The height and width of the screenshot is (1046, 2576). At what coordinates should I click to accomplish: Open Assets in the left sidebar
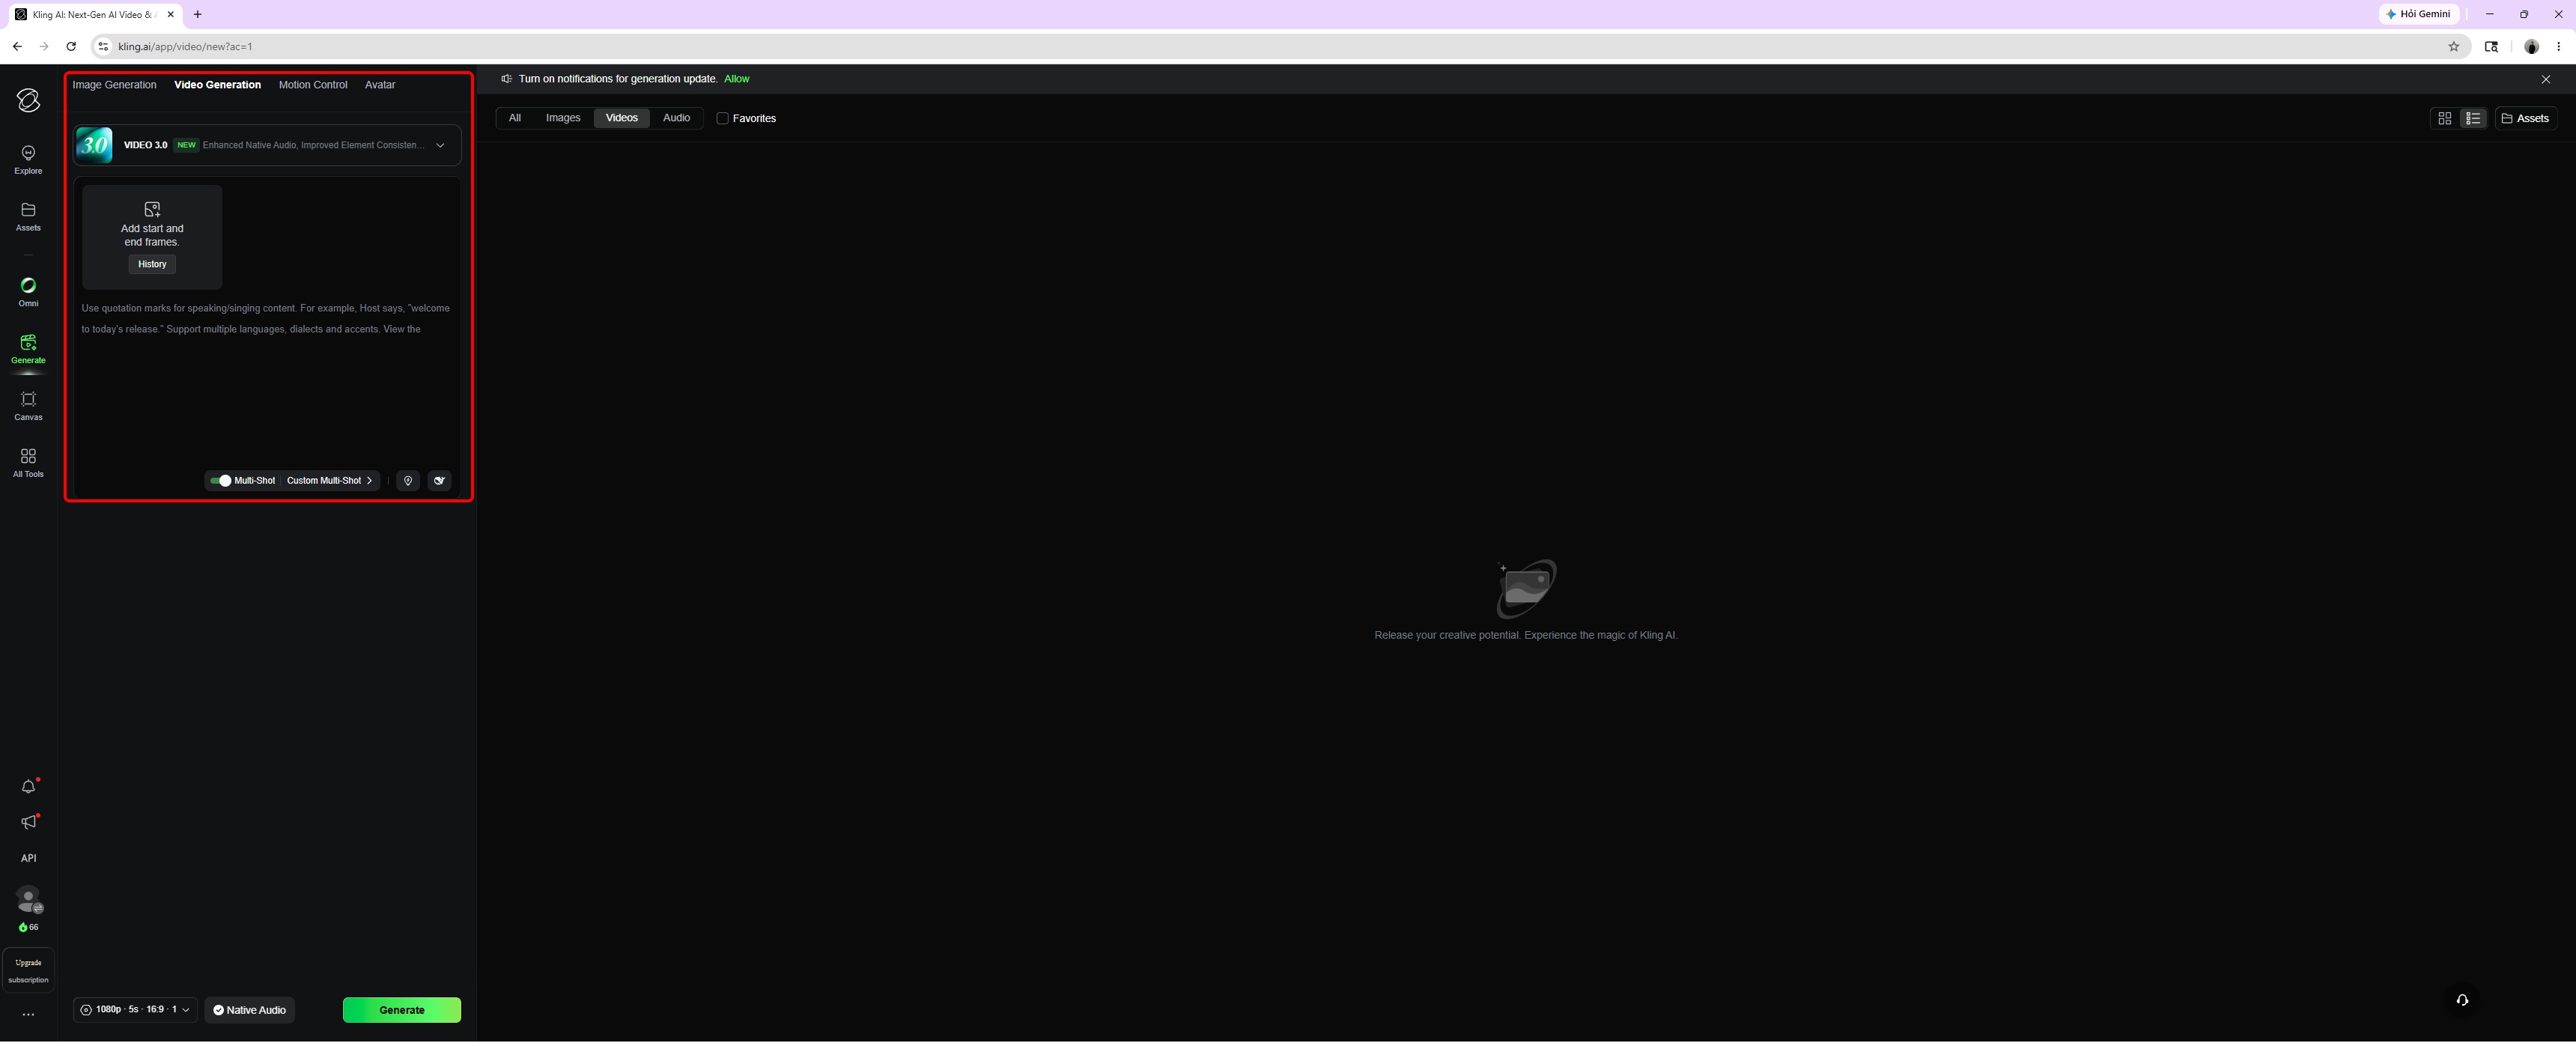[28, 216]
